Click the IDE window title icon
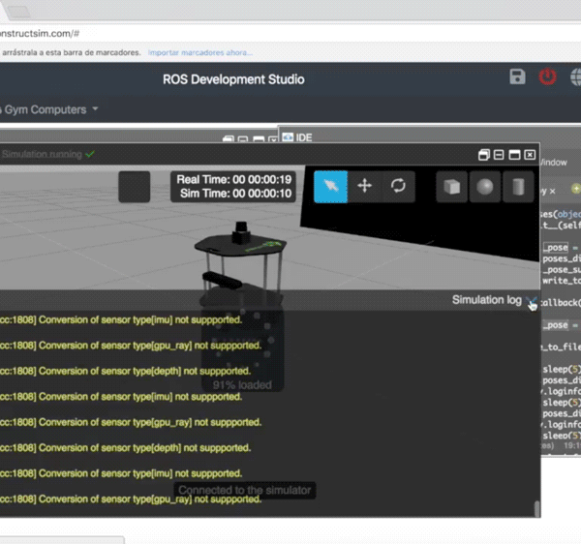 [x=288, y=137]
